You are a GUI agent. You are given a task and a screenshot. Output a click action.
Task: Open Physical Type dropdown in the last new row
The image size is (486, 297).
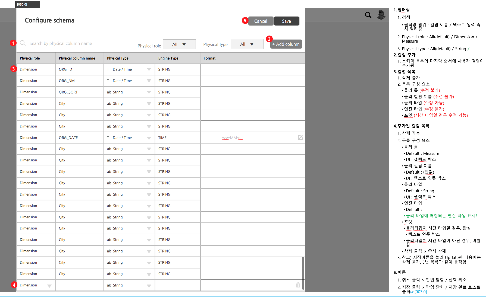149,286
